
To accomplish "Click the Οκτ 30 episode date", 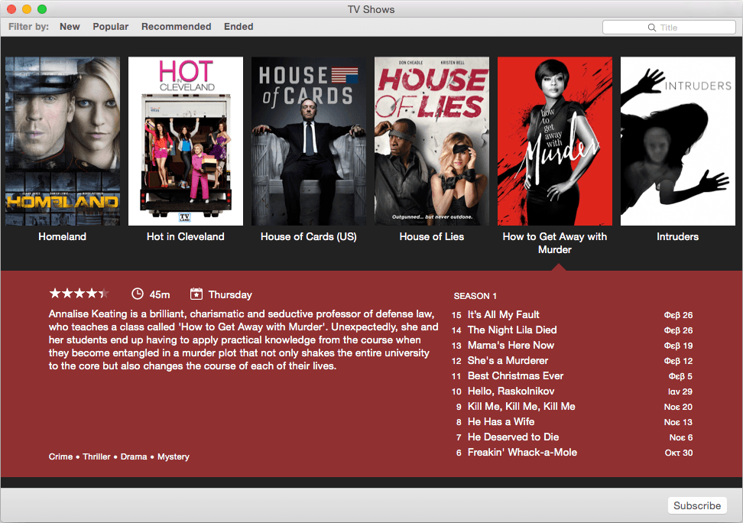I will (679, 453).
